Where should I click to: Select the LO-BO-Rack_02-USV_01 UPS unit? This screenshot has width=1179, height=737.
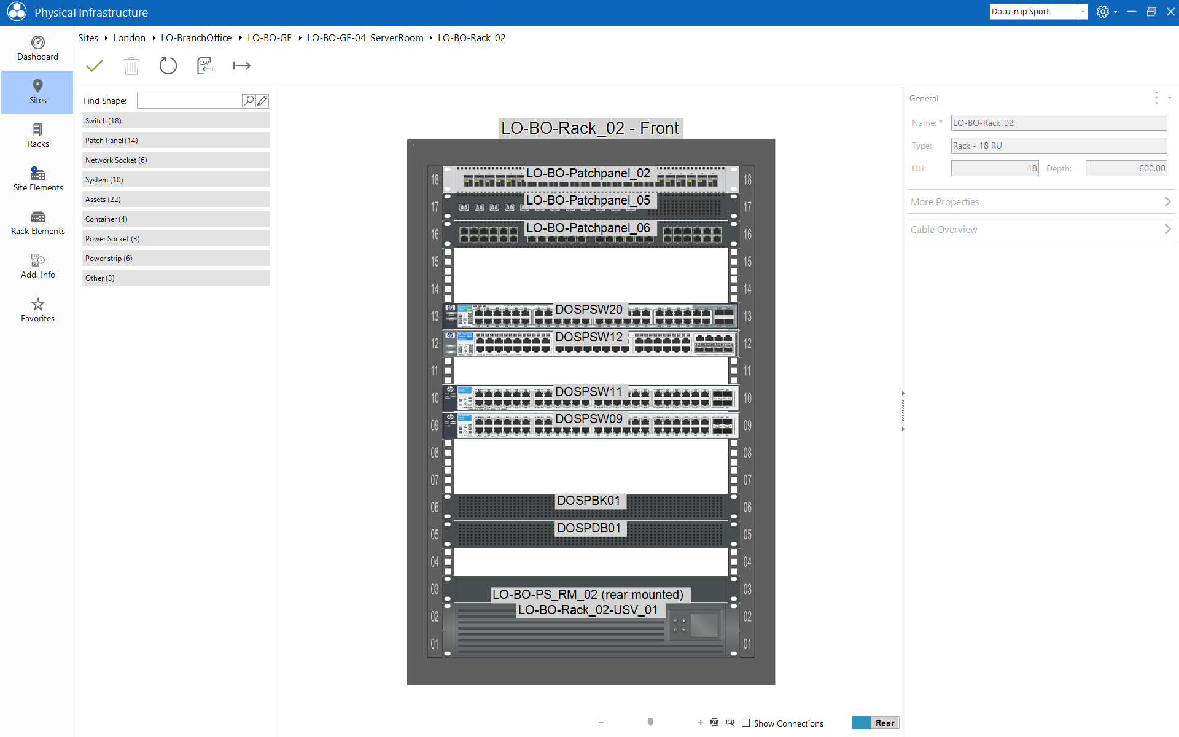tap(591, 630)
